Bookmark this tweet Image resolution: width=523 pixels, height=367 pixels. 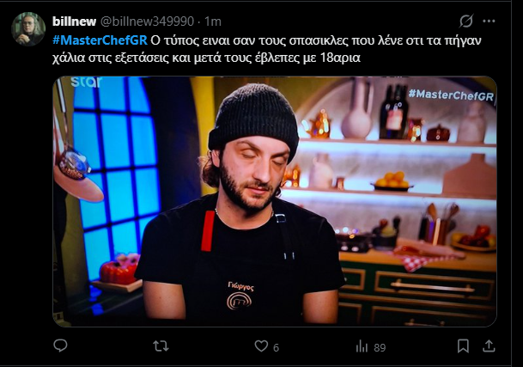coord(463,346)
